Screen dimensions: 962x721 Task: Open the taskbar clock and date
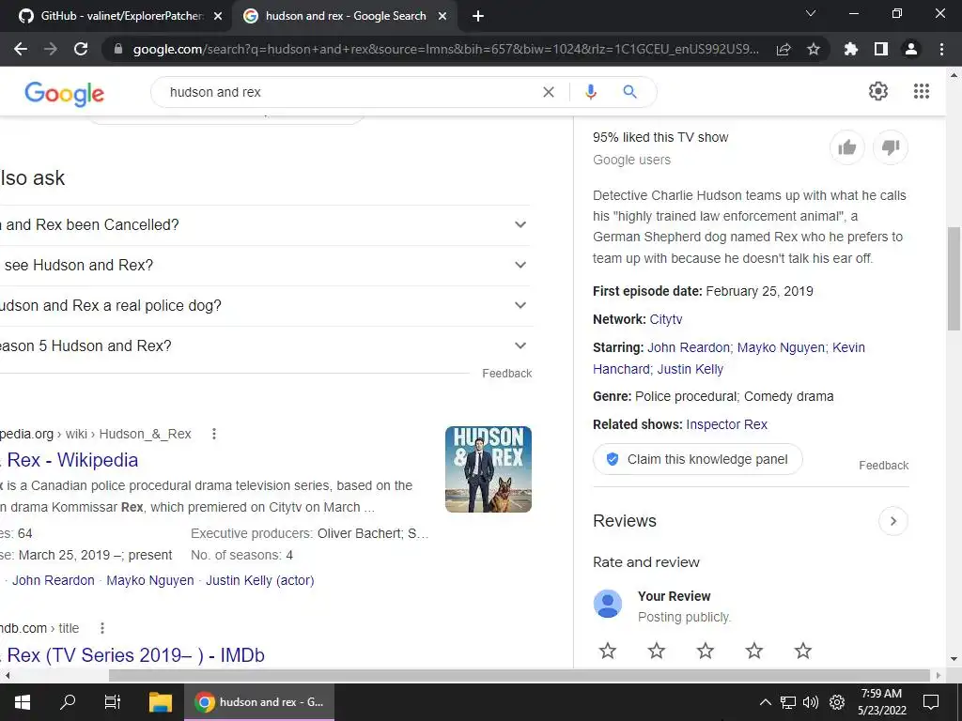(881, 702)
